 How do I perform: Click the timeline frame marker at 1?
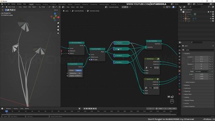(x=6, y=111)
